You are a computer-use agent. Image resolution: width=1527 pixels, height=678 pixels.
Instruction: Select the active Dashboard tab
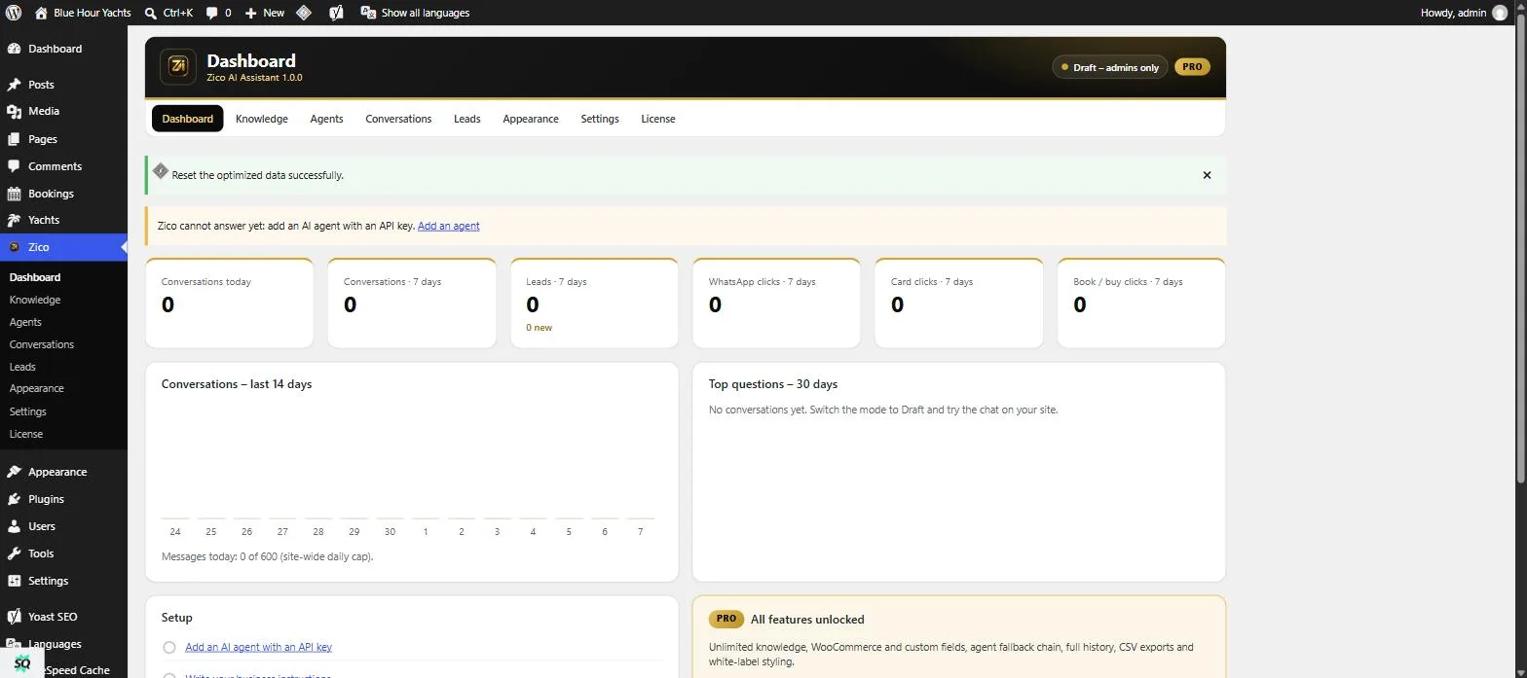point(188,119)
